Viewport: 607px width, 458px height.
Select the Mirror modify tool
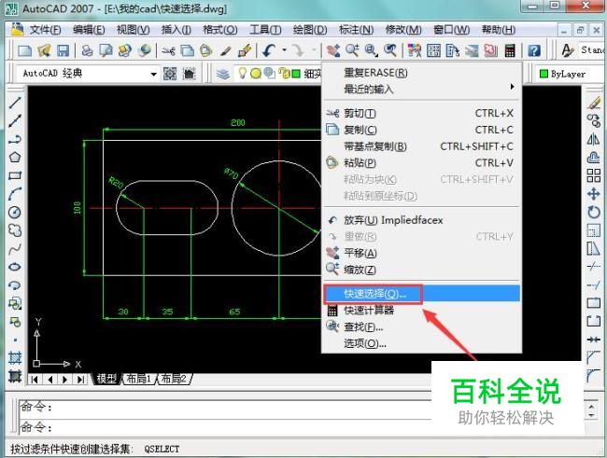593,139
